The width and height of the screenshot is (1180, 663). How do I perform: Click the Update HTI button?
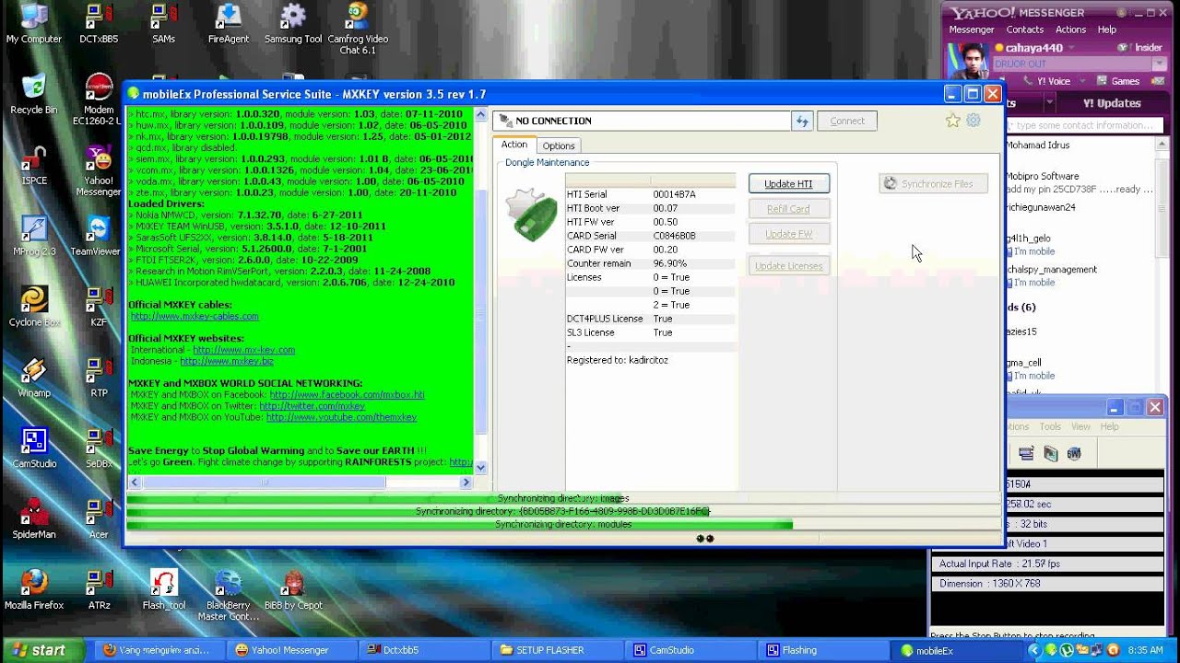(789, 183)
